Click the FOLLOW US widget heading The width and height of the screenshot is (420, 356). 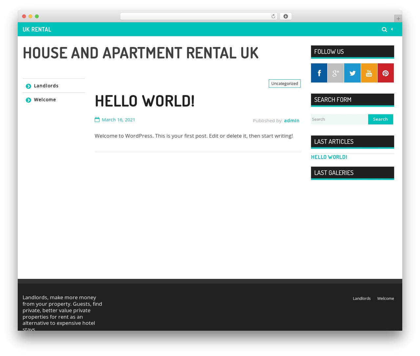[x=352, y=52]
